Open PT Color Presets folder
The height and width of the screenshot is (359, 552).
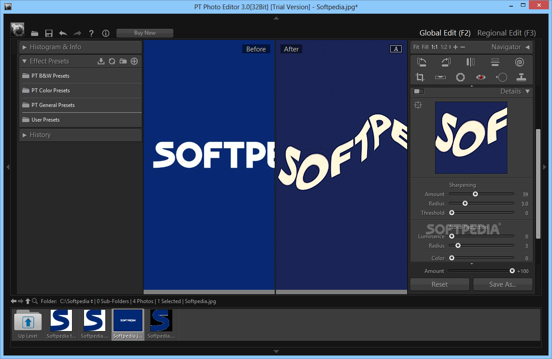[80, 91]
